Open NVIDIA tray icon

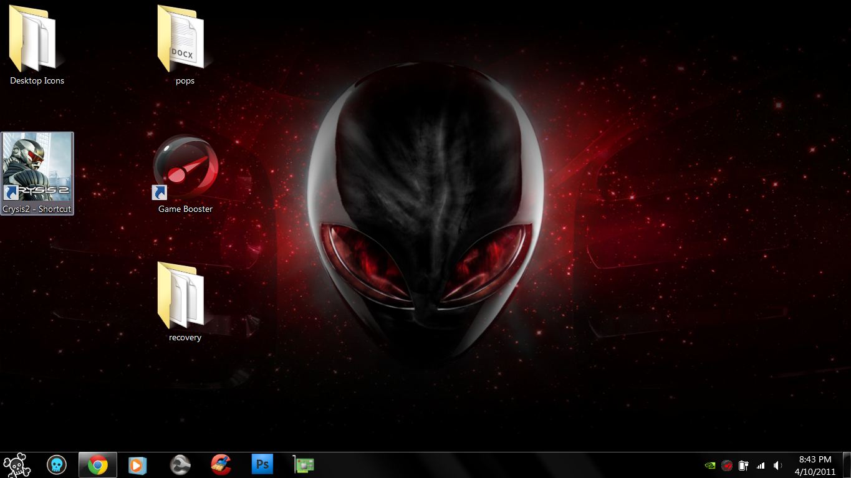(709, 465)
